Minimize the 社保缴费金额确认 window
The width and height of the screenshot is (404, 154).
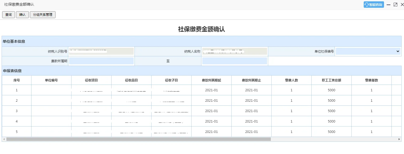pyautogui.click(x=389, y=5)
